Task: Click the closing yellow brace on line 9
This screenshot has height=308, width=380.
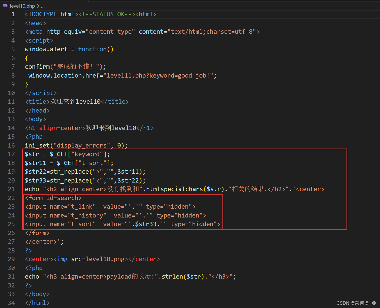Action: tap(27, 84)
